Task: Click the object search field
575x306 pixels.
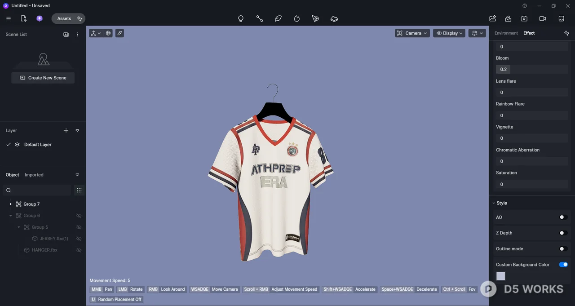Action: tap(37, 190)
